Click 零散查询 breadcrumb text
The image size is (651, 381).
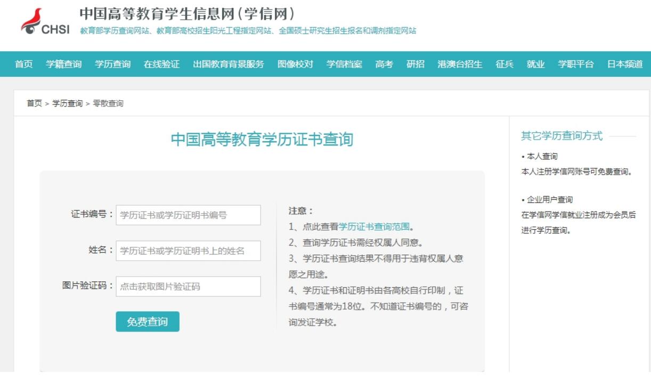pos(108,103)
